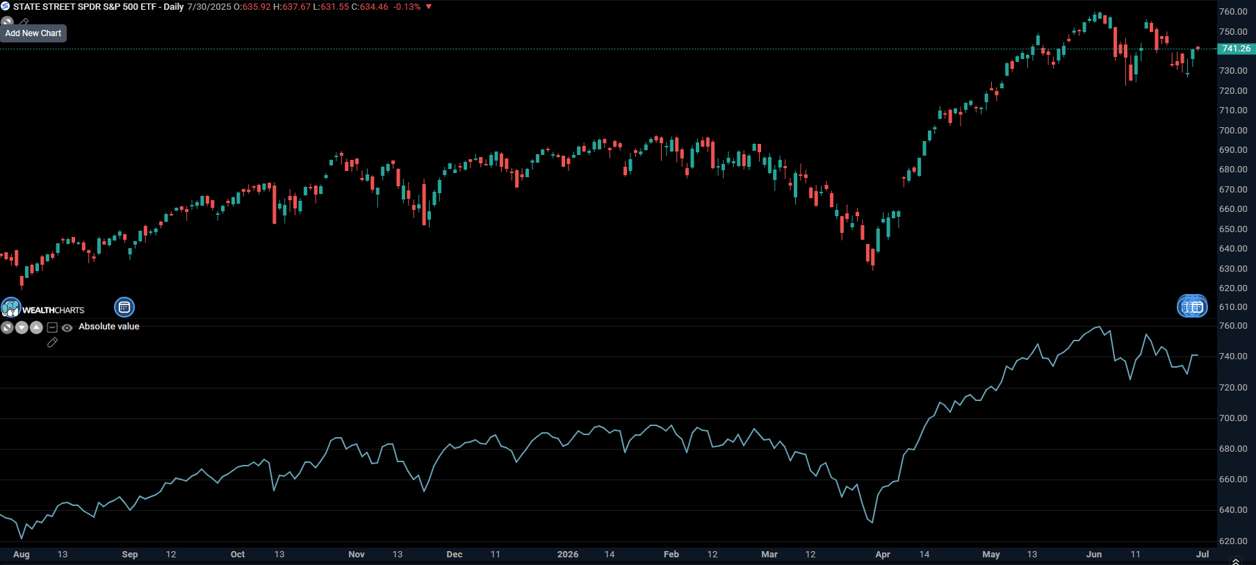The image size is (1256, 565).
Task: Click the Nov label on time axis
Action: (357, 555)
